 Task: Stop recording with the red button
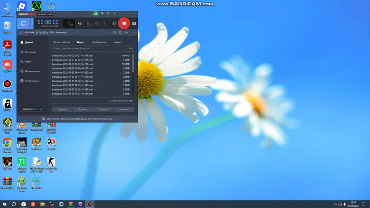point(124,23)
